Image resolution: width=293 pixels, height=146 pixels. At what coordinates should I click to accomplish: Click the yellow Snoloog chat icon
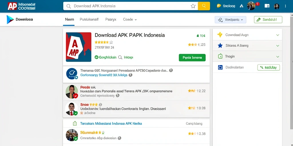[219, 6]
